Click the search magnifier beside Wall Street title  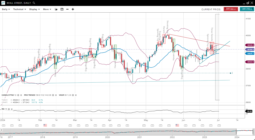[34, 3]
